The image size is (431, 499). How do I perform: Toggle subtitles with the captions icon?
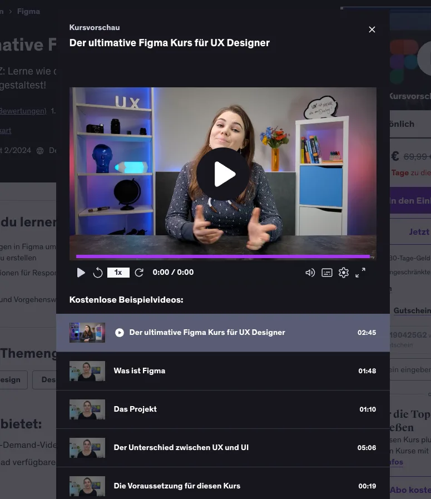(327, 273)
